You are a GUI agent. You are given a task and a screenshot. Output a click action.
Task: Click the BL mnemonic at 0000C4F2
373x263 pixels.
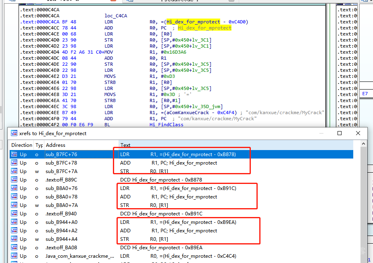[x=107, y=125]
